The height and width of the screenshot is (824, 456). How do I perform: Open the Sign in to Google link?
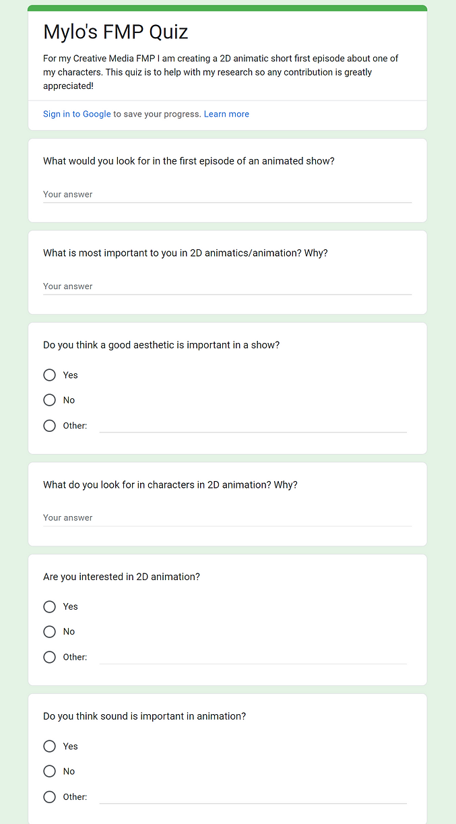(x=76, y=114)
